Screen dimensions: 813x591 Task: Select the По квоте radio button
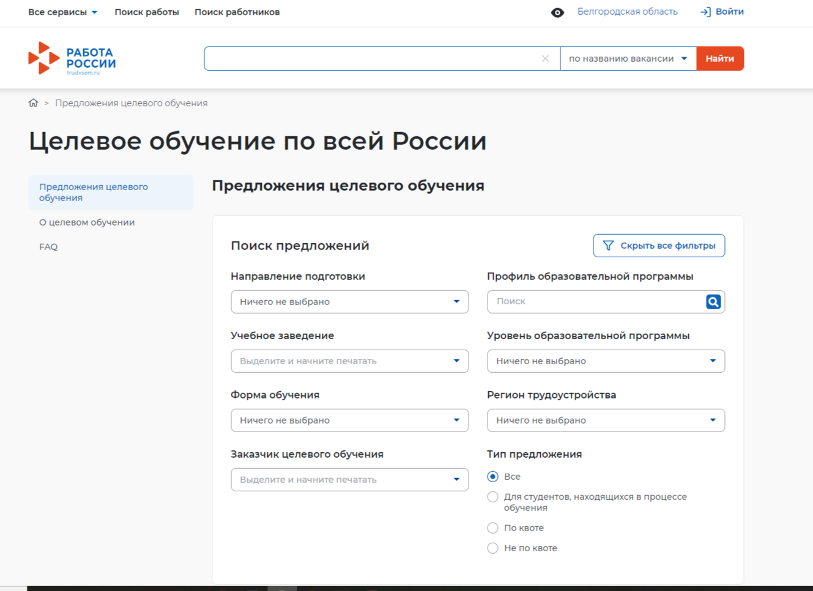click(492, 527)
